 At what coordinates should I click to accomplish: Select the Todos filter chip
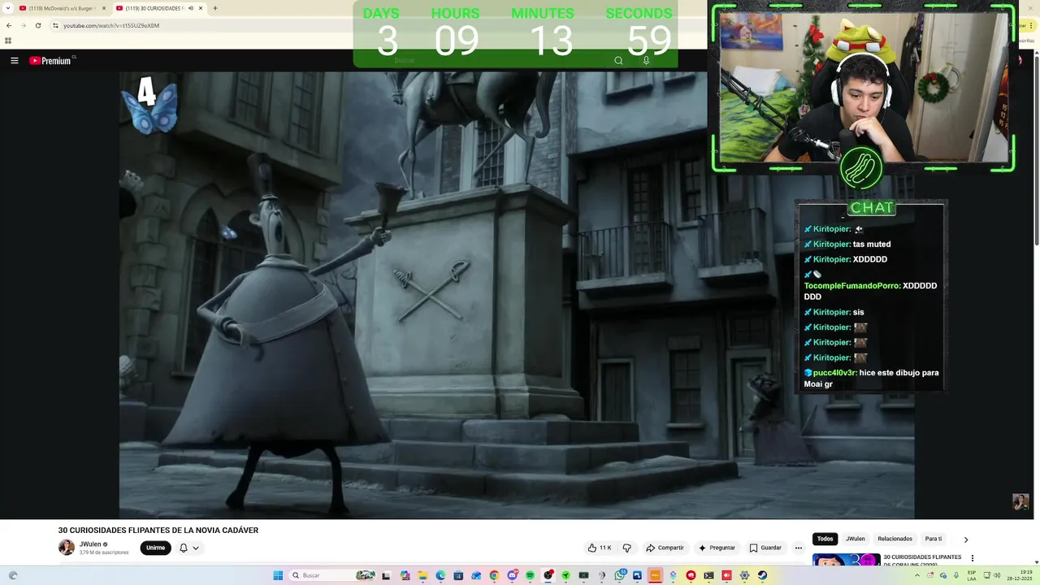825,539
